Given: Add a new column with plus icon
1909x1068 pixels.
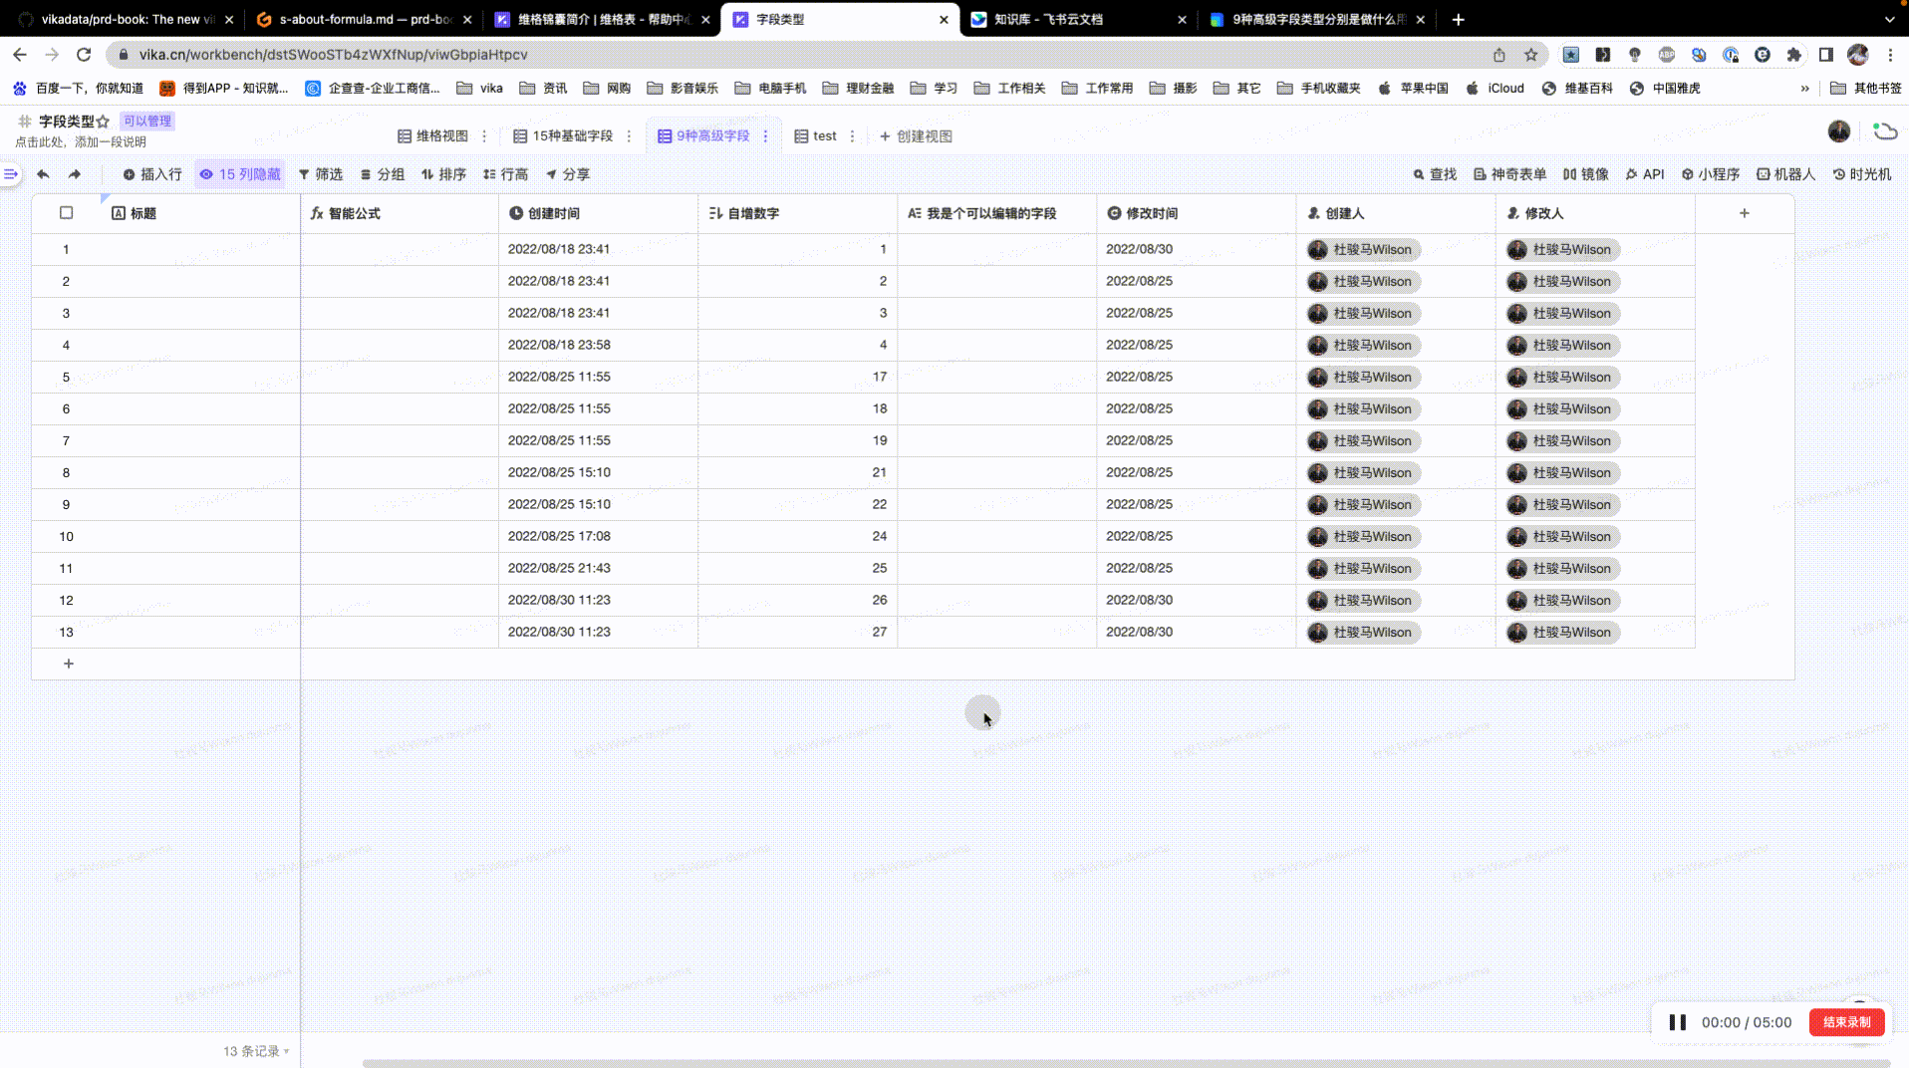Looking at the screenshot, I should coord(1745,213).
